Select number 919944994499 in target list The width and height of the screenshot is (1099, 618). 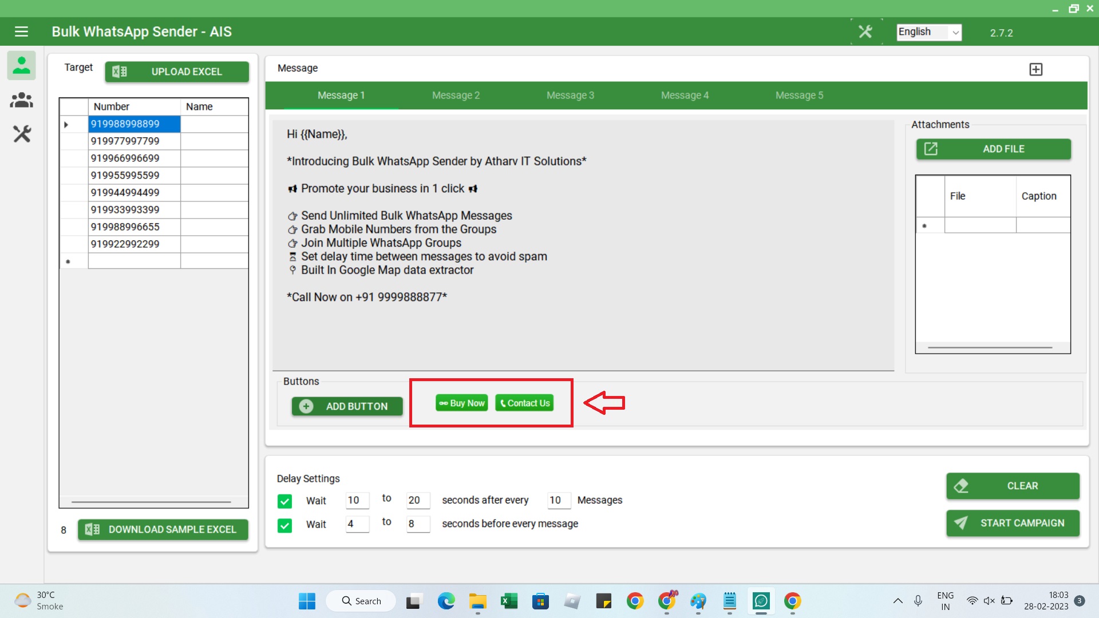134,192
